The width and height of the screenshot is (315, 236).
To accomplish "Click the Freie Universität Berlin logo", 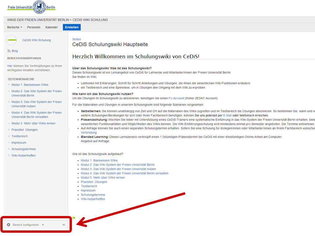I will pos(31,7).
